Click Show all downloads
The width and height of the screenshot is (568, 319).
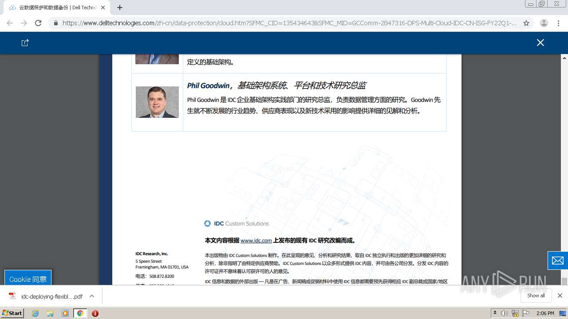pos(536,296)
